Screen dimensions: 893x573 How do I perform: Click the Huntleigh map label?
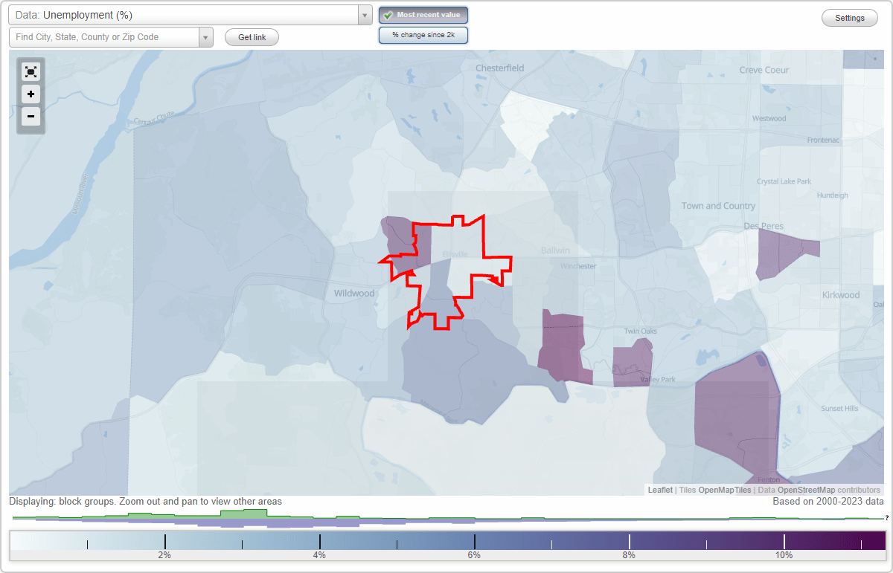(x=832, y=195)
